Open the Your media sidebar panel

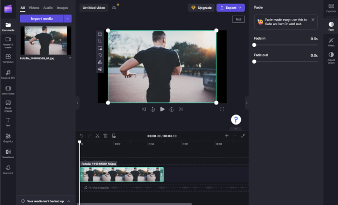(8, 27)
